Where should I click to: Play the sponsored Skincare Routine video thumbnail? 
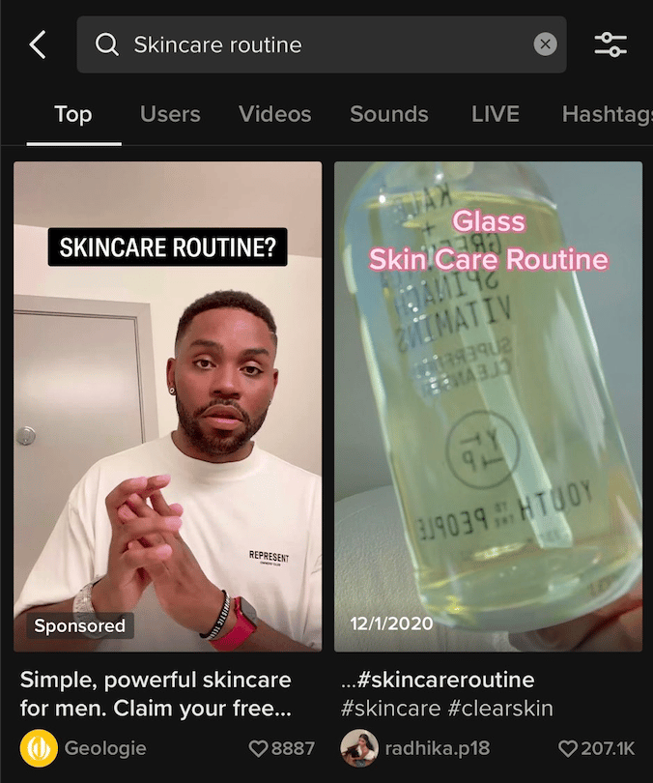[x=168, y=406]
